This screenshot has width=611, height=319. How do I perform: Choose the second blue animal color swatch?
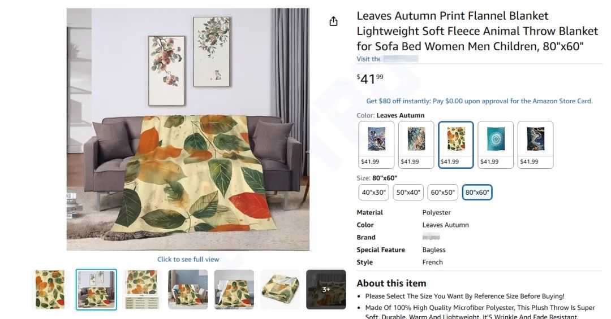416,145
